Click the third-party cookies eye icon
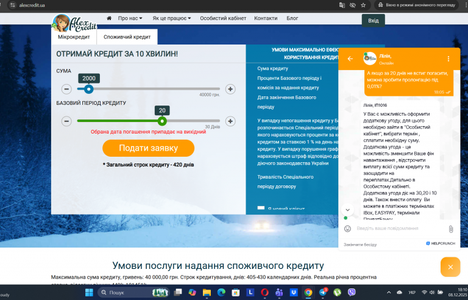 tap(352, 5)
